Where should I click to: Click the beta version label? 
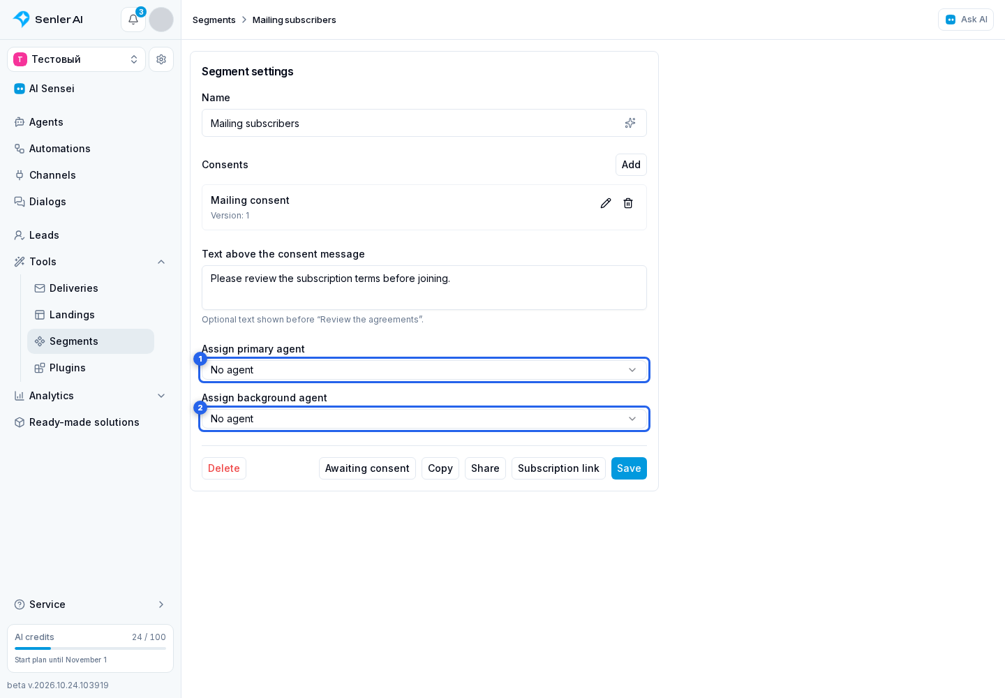click(58, 685)
